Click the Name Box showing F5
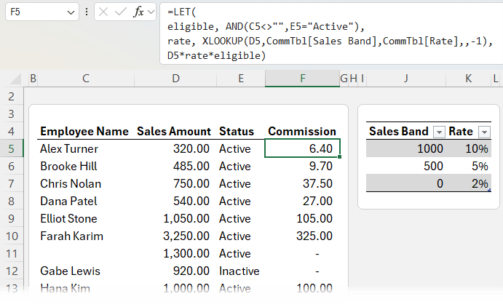The height and width of the screenshot is (307, 503). point(42,12)
